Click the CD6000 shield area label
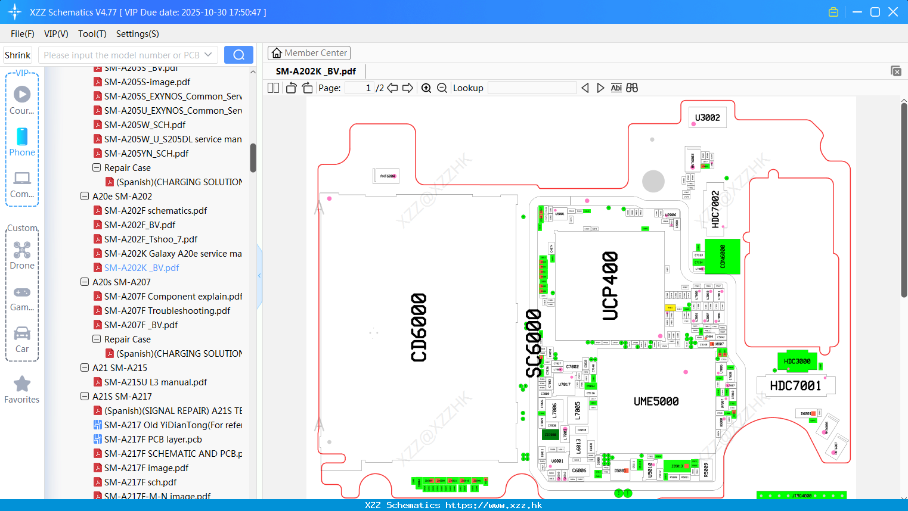 click(419, 328)
